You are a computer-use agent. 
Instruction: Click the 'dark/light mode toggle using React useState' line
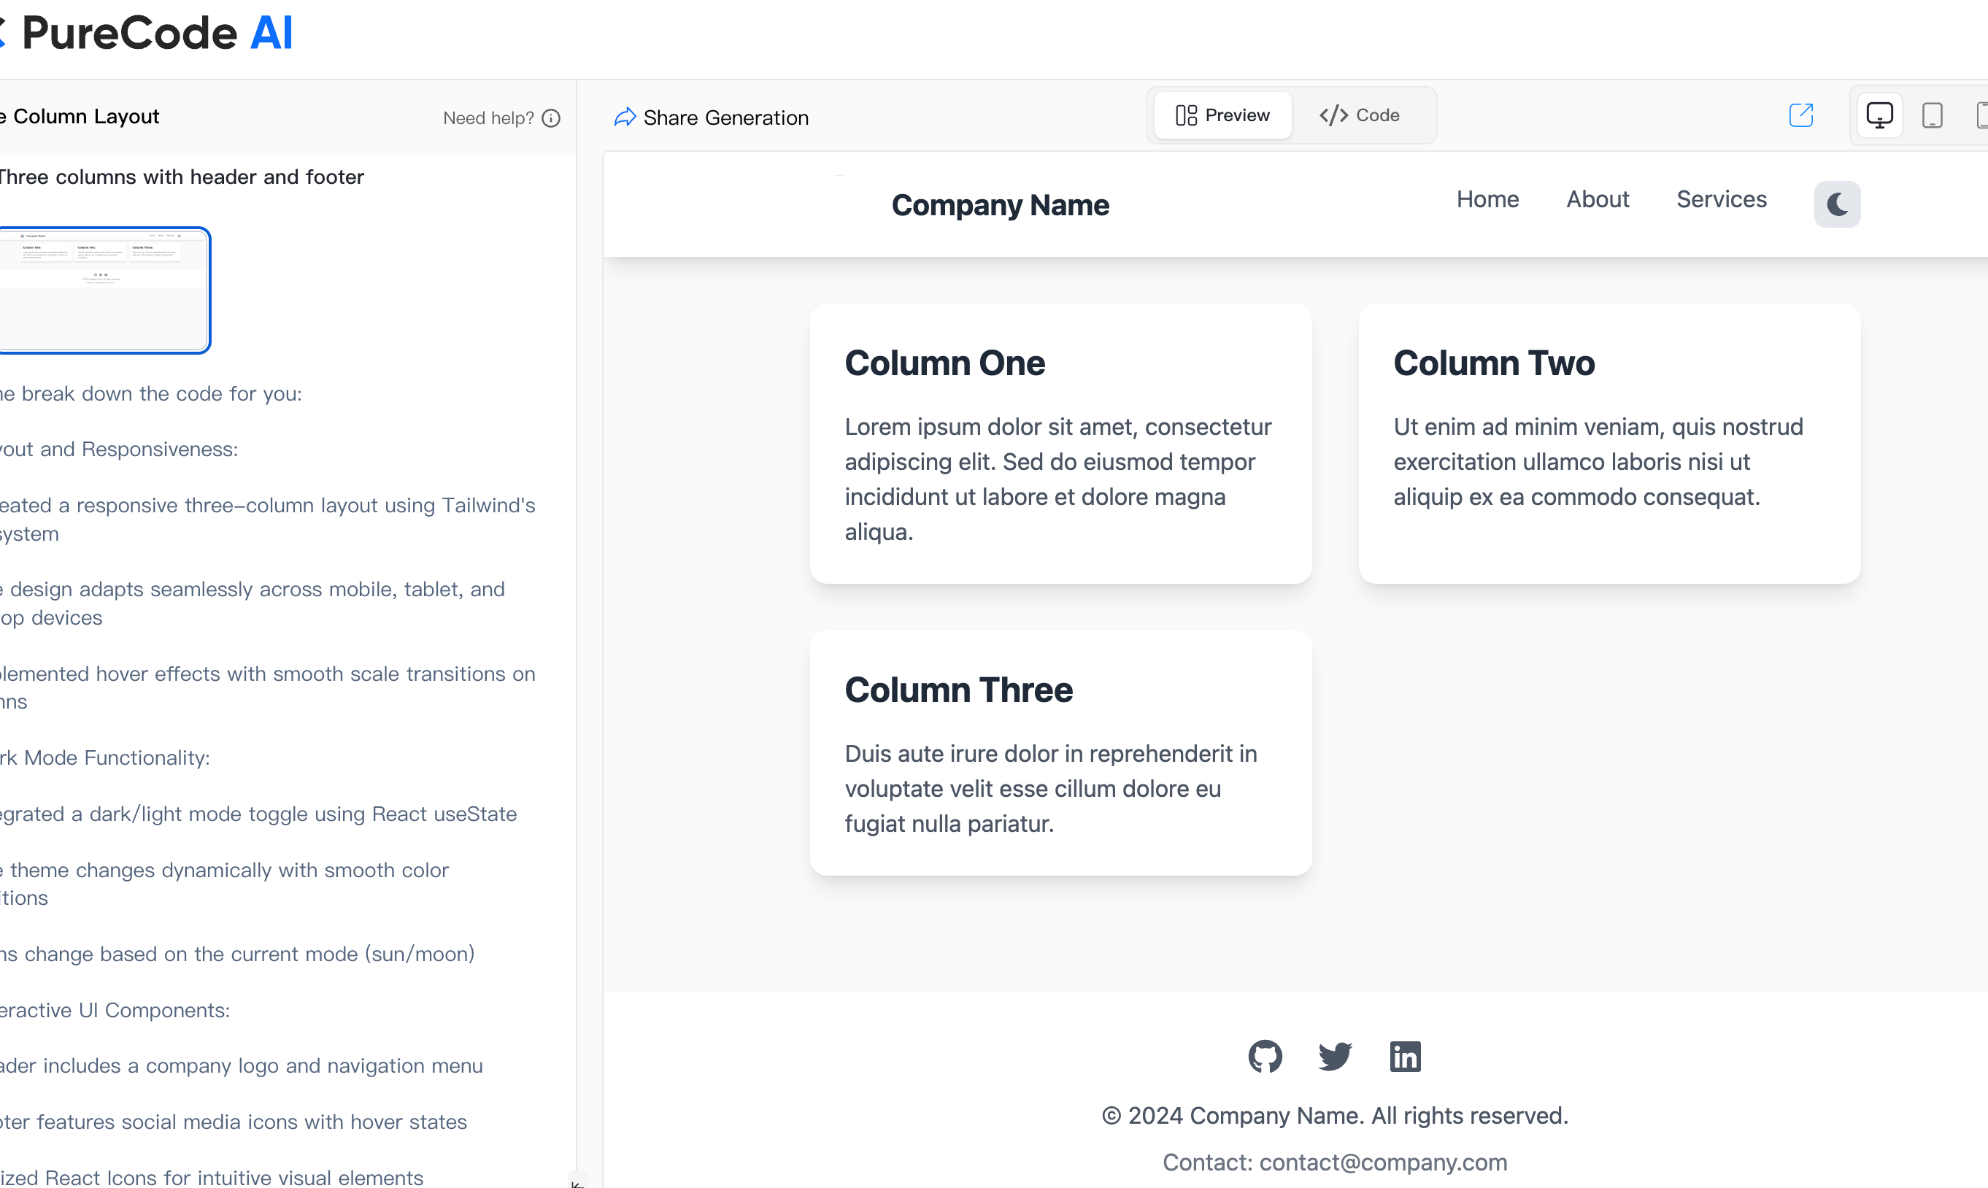point(258,814)
